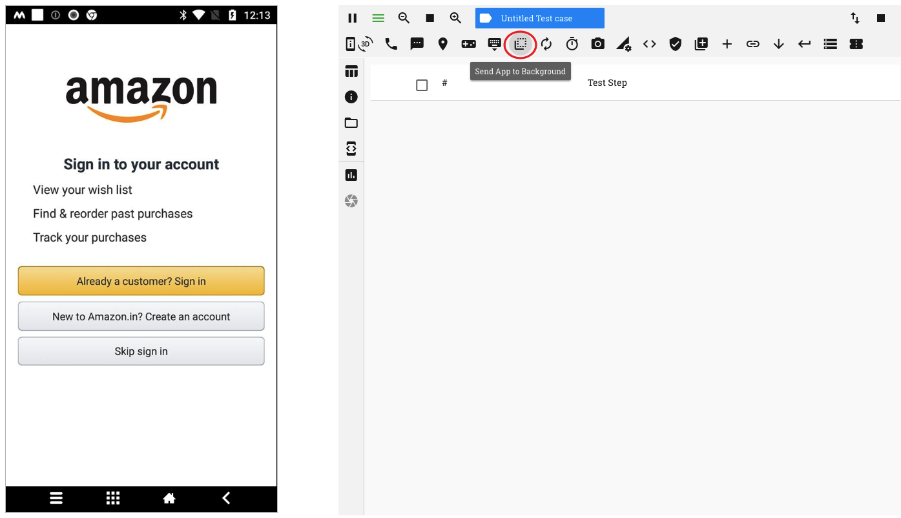Click the return/enter arrow icon
The image size is (901, 518).
pos(805,44)
